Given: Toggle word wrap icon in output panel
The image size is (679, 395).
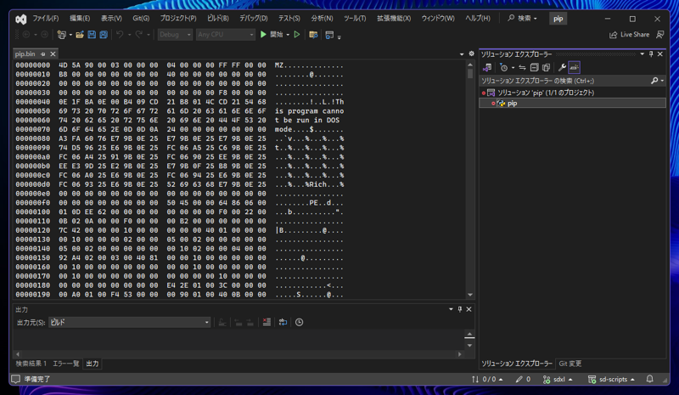Looking at the screenshot, I should tap(283, 322).
